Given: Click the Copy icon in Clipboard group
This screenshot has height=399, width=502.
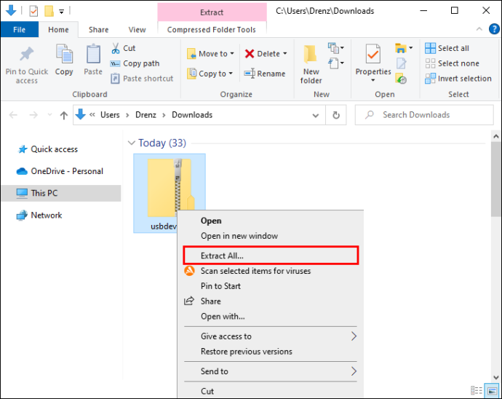Looking at the screenshot, I should [64, 54].
